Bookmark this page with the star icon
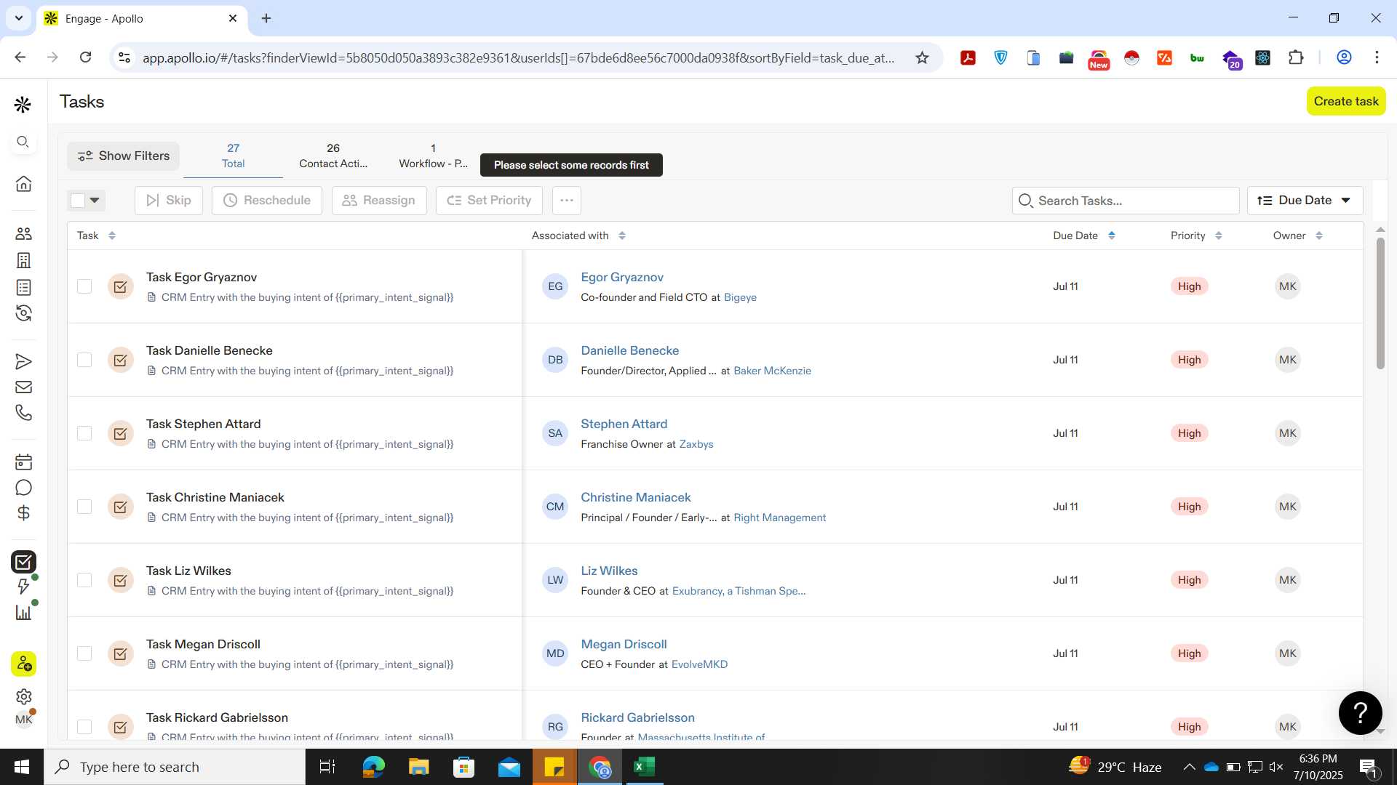Image resolution: width=1397 pixels, height=785 pixels. 922,57
